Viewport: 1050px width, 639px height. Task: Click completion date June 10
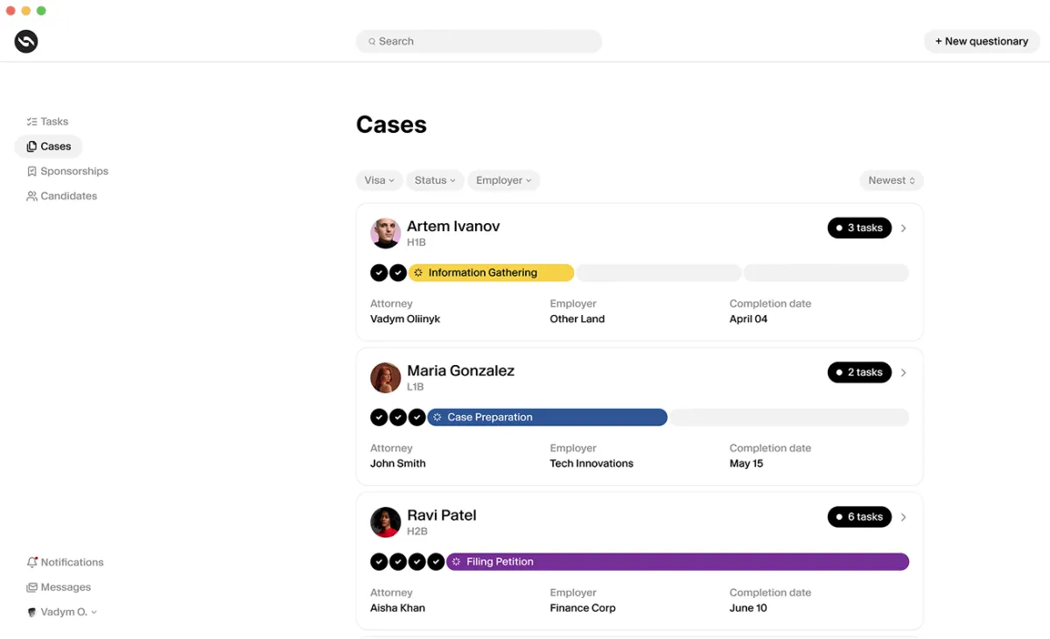[x=748, y=608]
